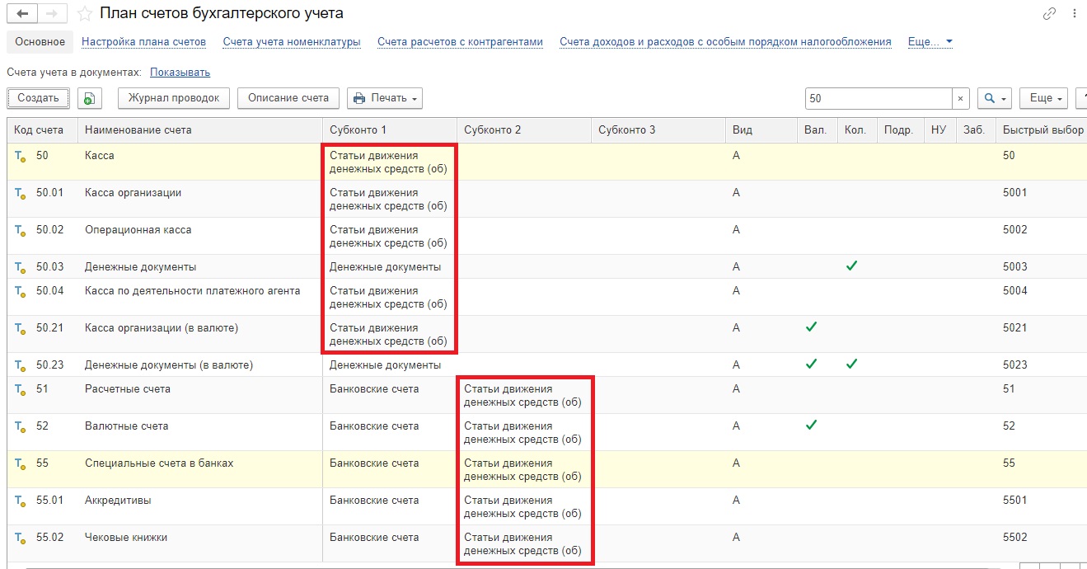The width and height of the screenshot is (1087, 569).
Task: Click the Описание счета button
Action: tap(288, 98)
